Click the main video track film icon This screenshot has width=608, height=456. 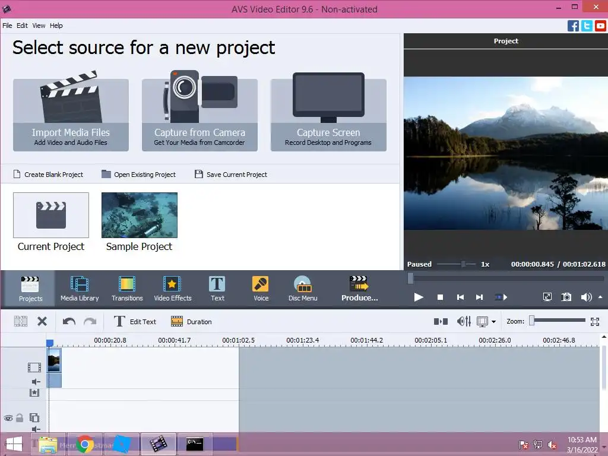click(x=34, y=367)
